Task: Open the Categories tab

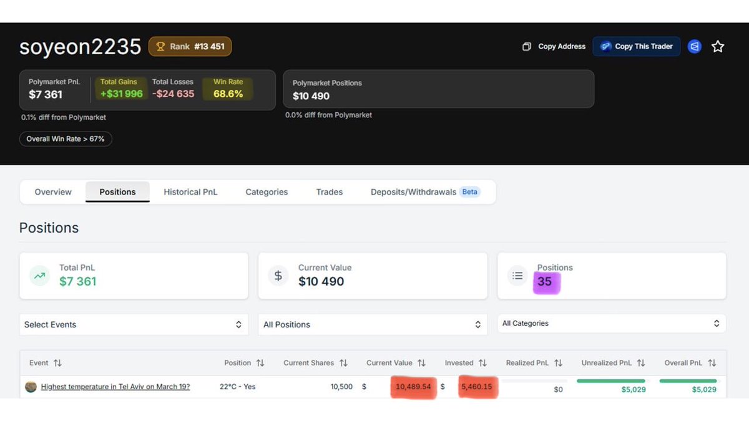Action: pyautogui.click(x=267, y=192)
